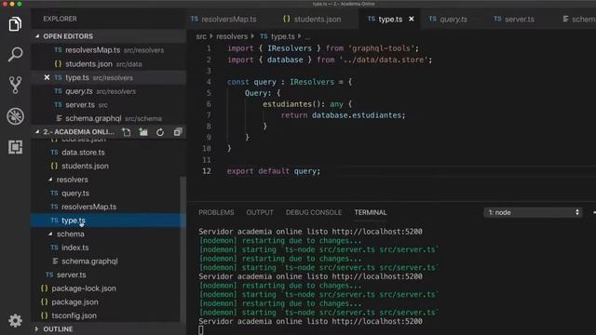
Task: Open the Extensions view
Action: click(x=15, y=147)
